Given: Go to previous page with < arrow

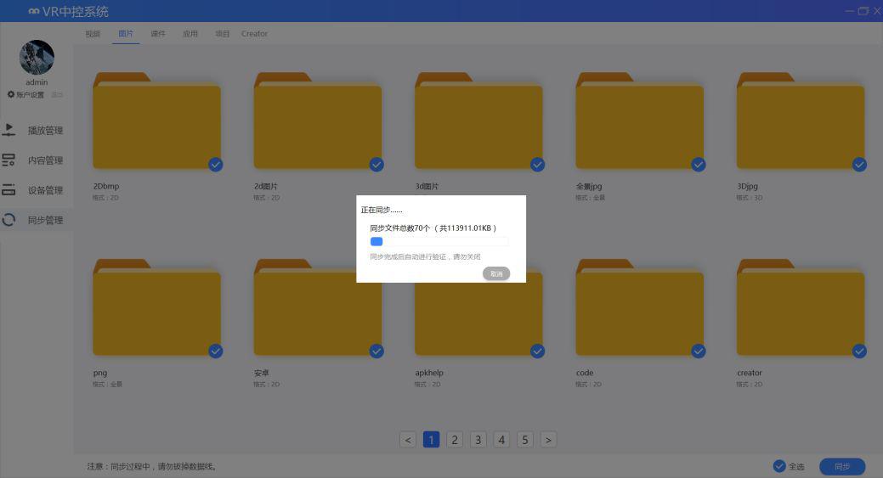Looking at the screenshot, I should tap(408, 439).
